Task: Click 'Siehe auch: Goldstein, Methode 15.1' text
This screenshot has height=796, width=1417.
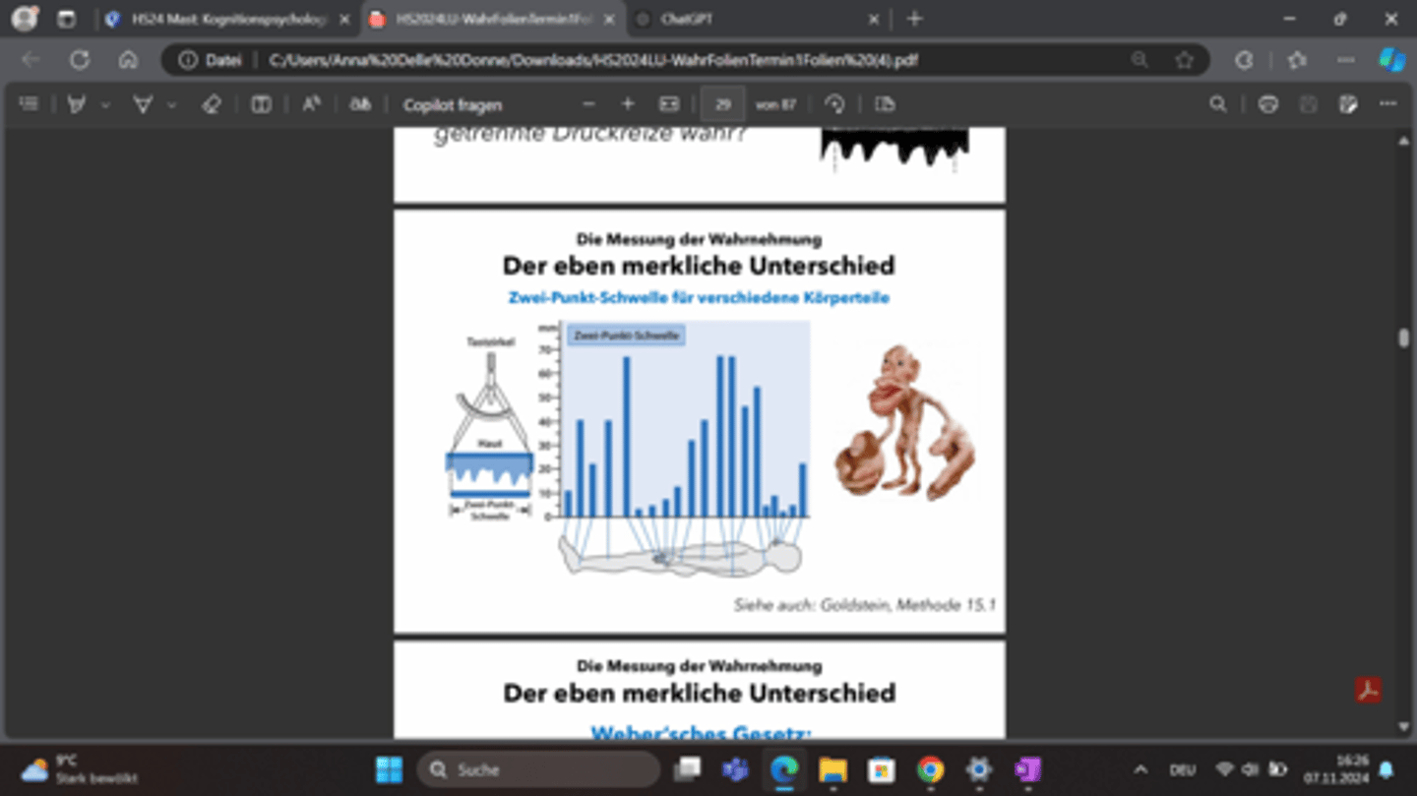Action: (x=864, y=604)
